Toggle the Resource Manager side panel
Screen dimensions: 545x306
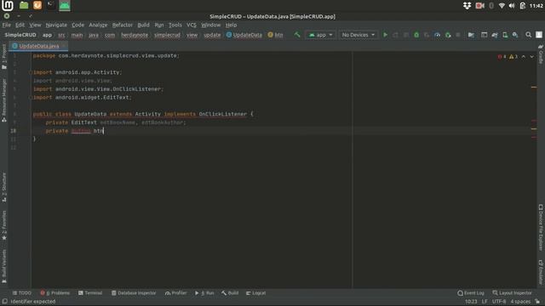point(4,100)
